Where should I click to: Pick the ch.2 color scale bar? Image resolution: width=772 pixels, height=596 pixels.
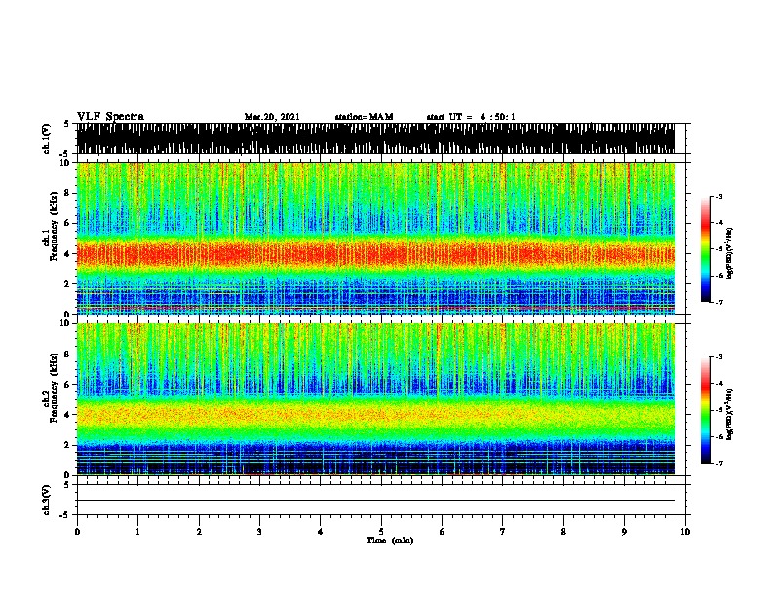click(705, 410)
